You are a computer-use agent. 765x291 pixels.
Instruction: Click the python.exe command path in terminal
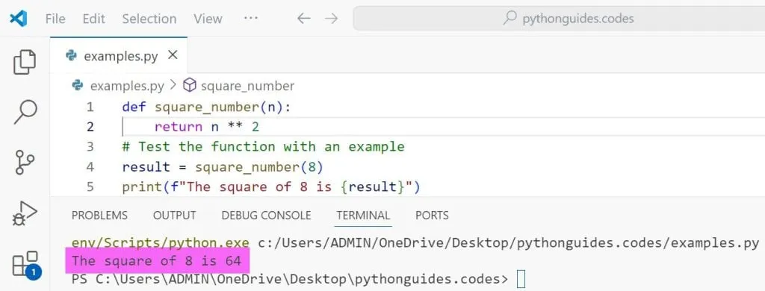(x=161, y=242)
